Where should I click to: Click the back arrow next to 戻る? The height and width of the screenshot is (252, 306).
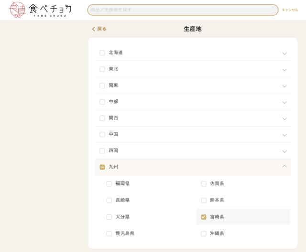(x=94, y=29)
